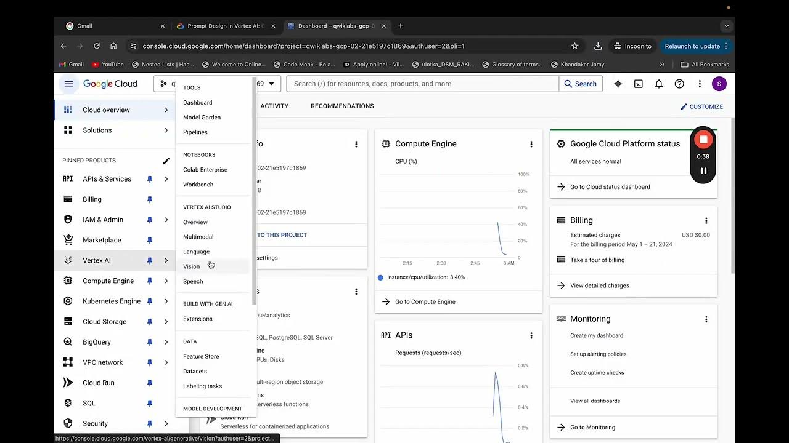Open Compute Engine card options menu
This screenshot has width=789, height=443.
tap(531, 144)
